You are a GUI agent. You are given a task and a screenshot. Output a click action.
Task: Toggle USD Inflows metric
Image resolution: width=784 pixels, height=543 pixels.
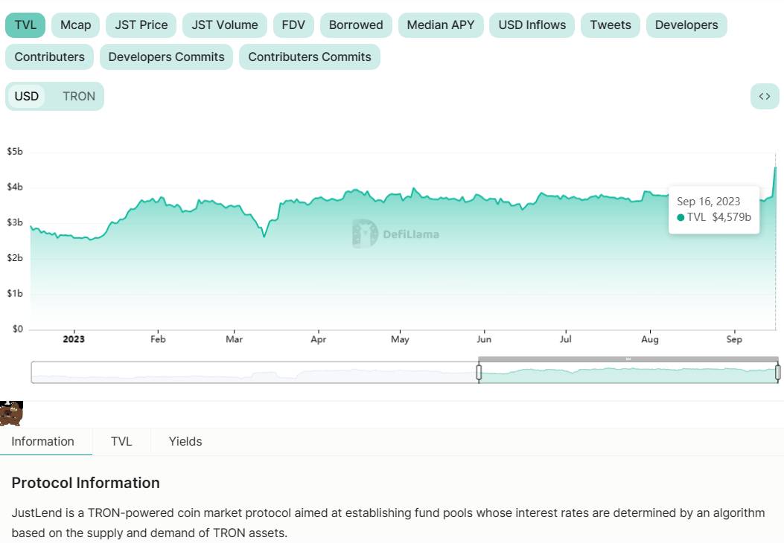(532, 25)
